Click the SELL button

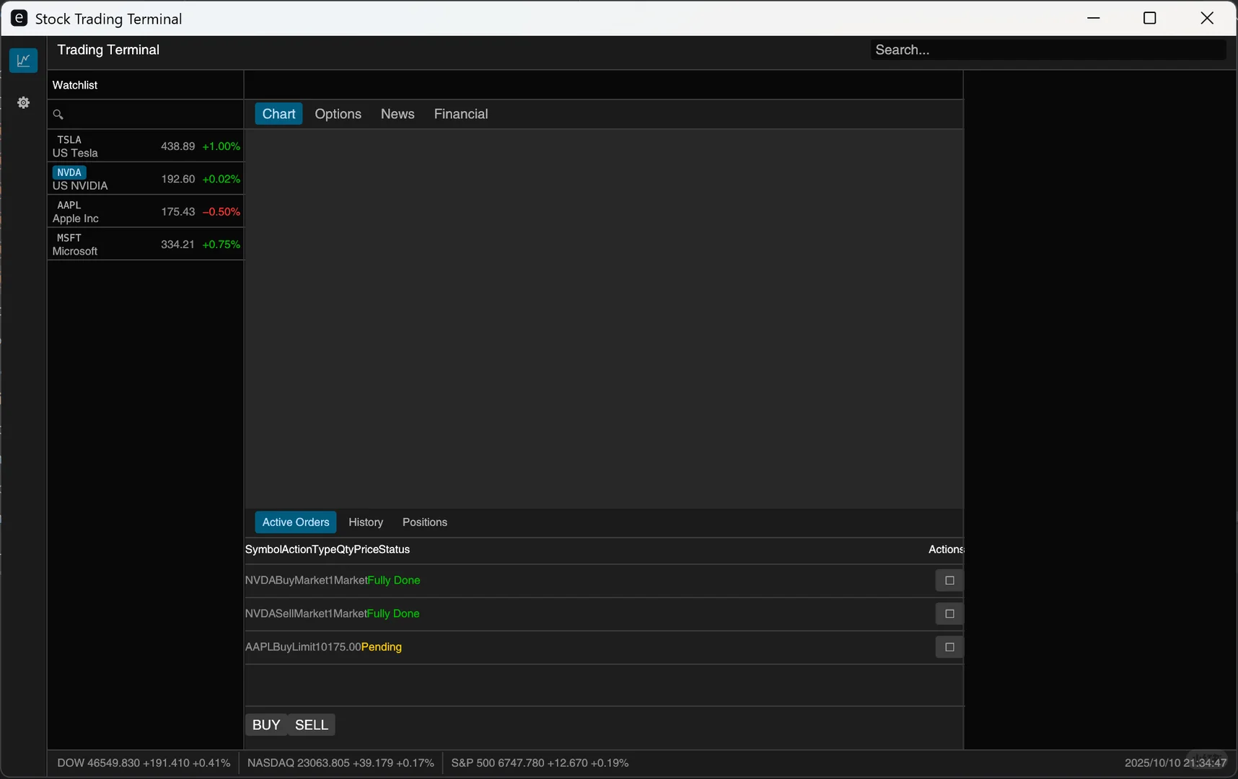click(x=312, y=725)
